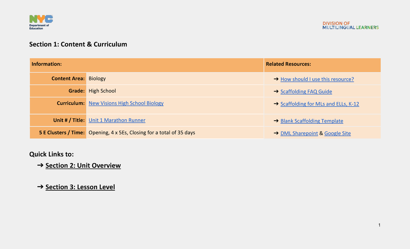Click the arrow preceding DML Sharepoint
The height and width of the screenshot is (249, 410).
point(276,133)
